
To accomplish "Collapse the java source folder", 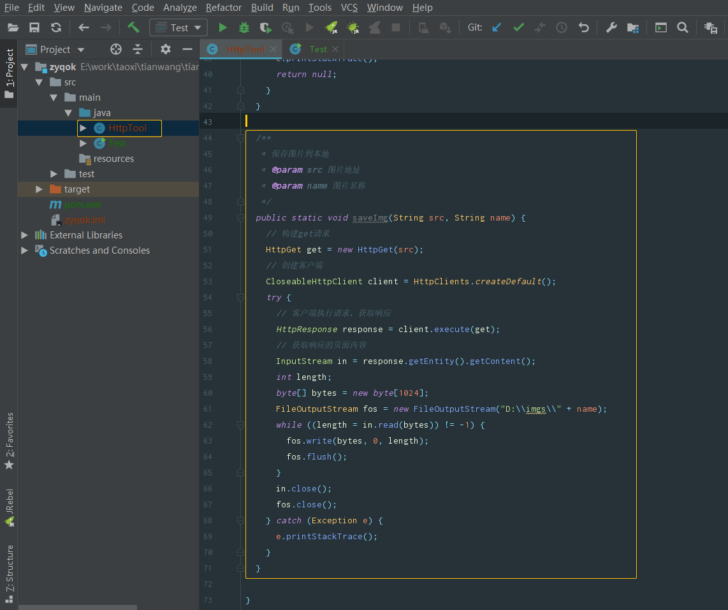I will 69,113.
